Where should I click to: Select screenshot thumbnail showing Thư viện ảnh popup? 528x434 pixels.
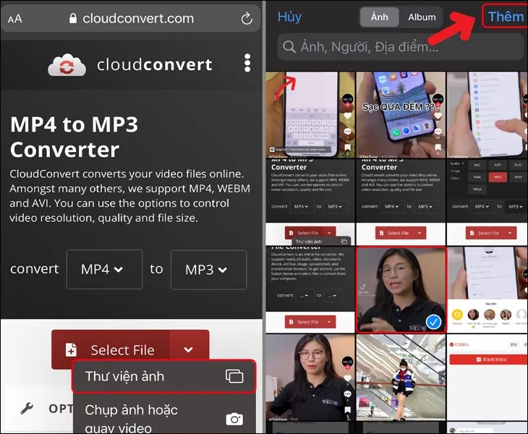pyautogui.click(x=310, y=203)
